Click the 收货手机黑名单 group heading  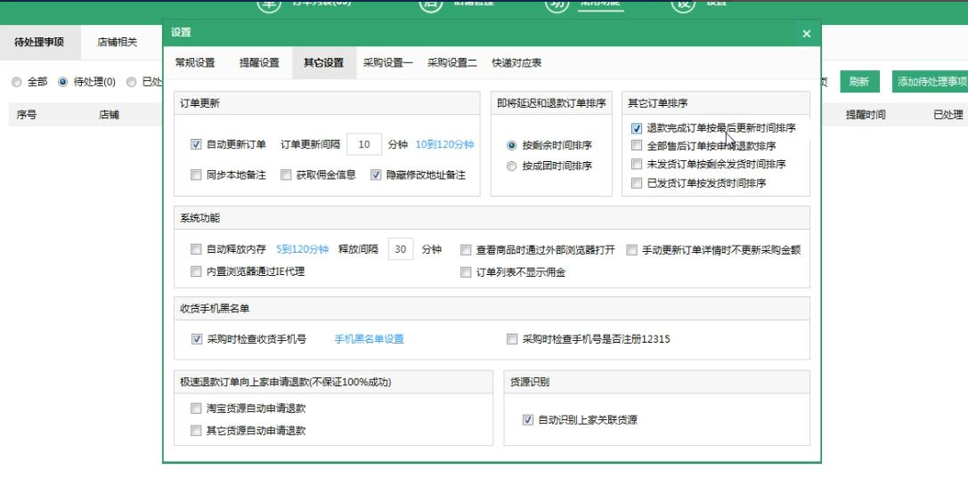coord(215,309)
